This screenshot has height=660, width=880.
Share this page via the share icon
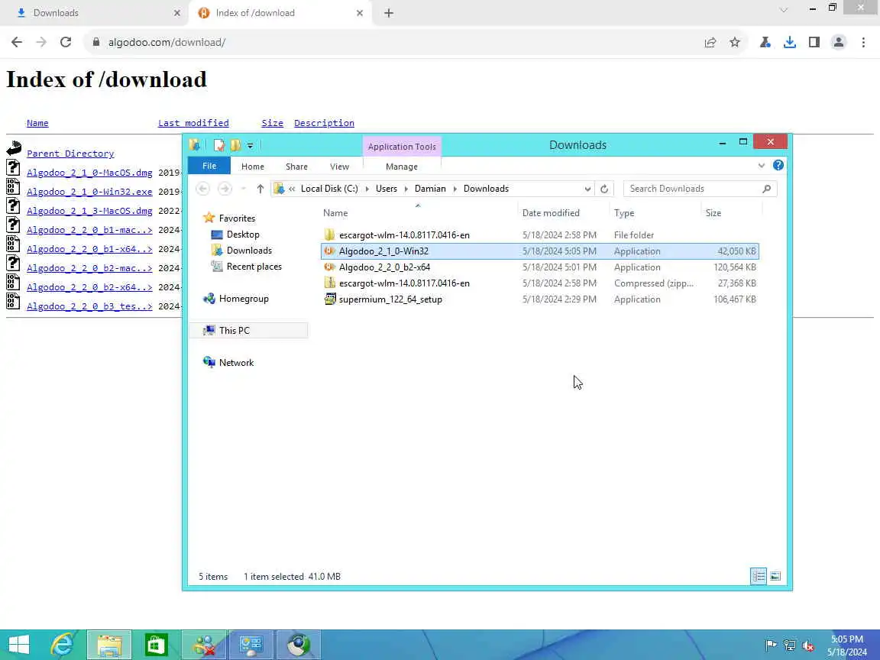[x=710, y=42]
